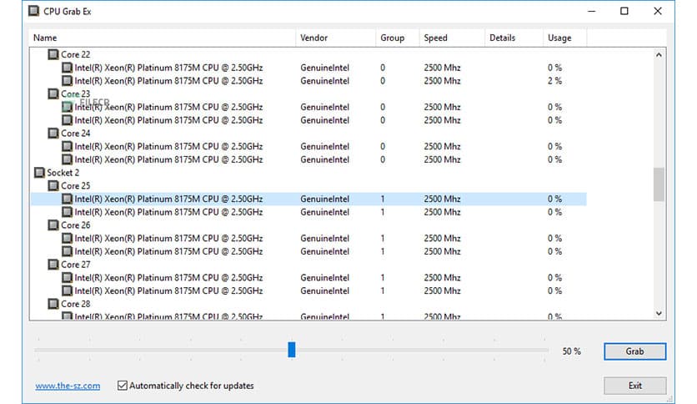Click the Core 25 chip icon
Viewport: 697px width, 404px height.
pyautogui.click(x=53, y=185)
